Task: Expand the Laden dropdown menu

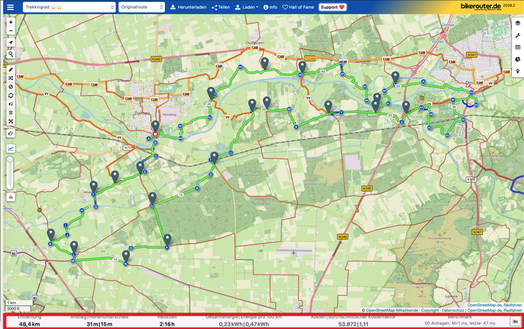Action: [246, 7]
